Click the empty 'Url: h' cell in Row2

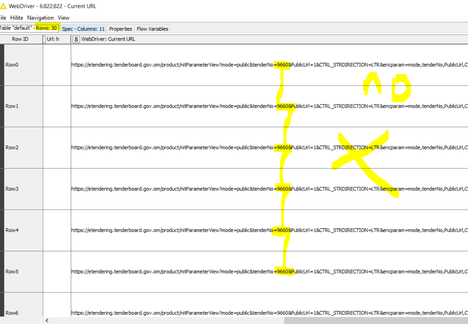click(x=57, y=147)
